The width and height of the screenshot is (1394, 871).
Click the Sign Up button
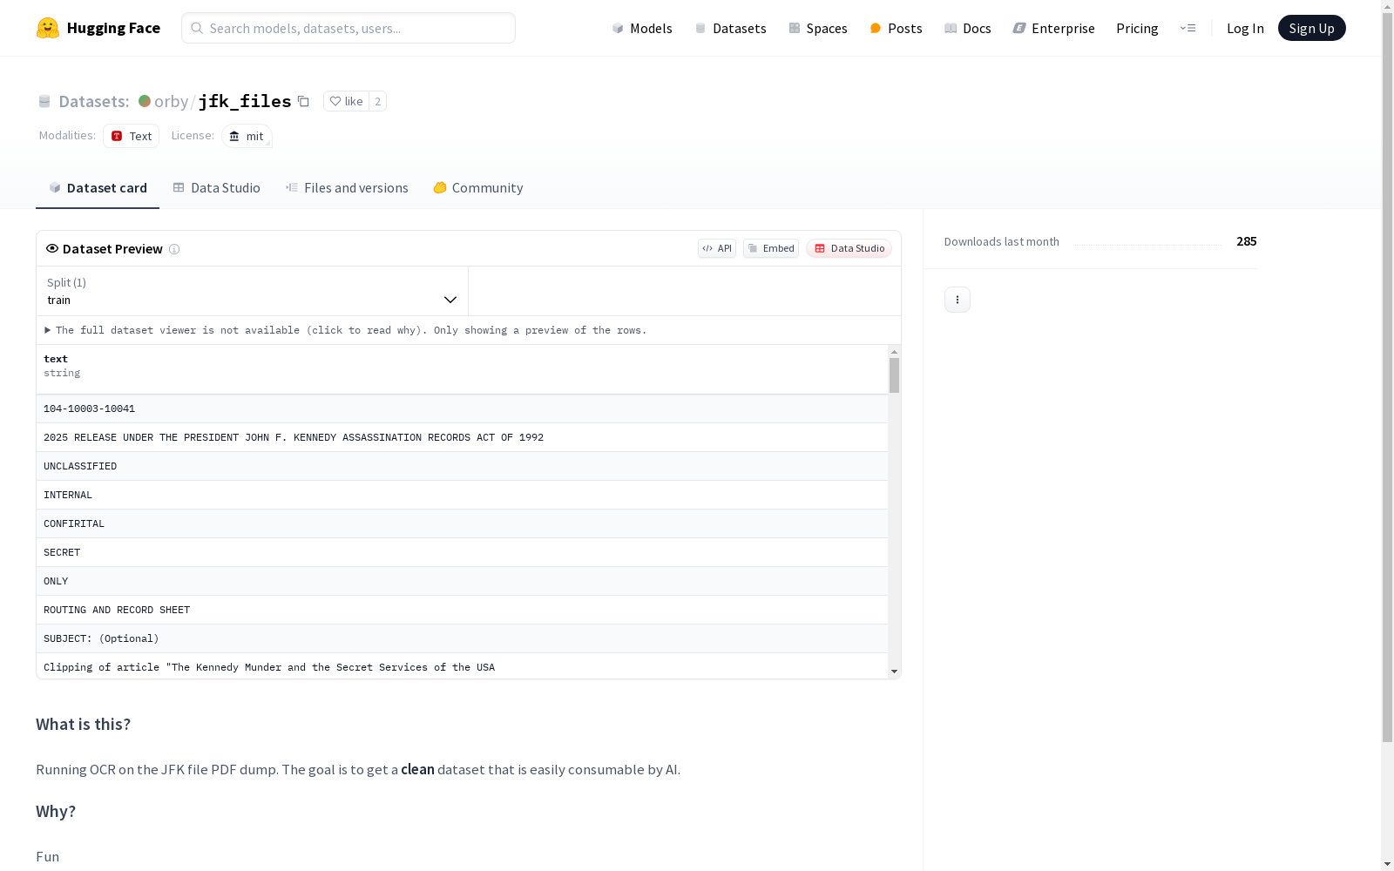tap(1311, 28)
